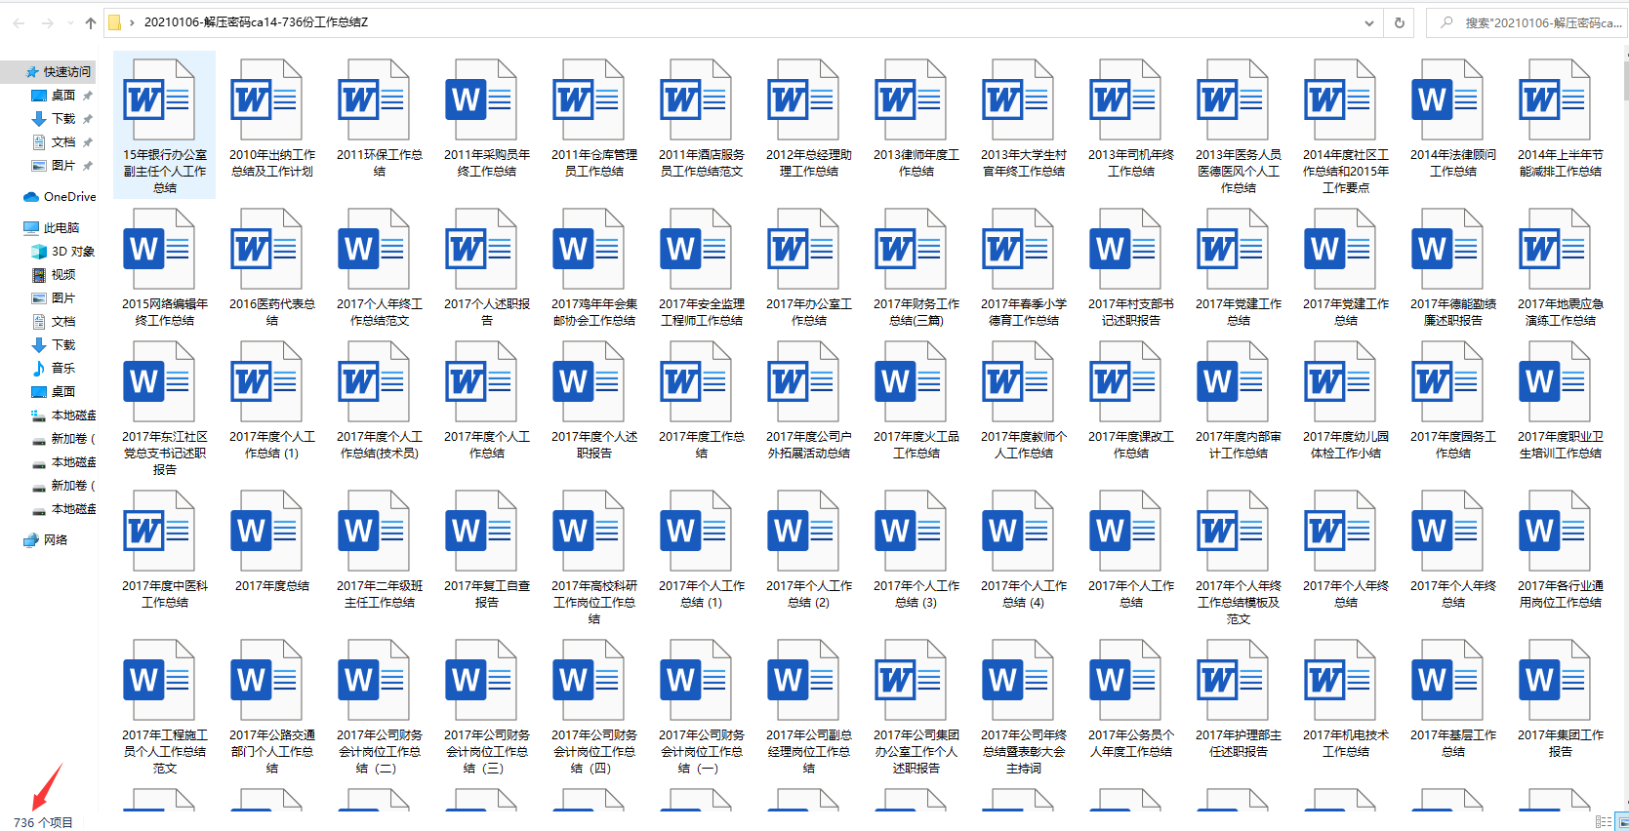Click the file name 2017年个人工作总结 (3)
1629x831 pixels.
click(x=916, y=594)
